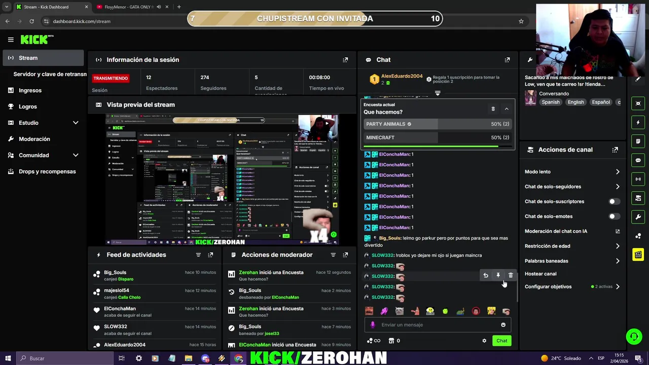This screenshot has width=649, height=365.
Task: Open a new browser tab
Action: click(x=179, y=7)
